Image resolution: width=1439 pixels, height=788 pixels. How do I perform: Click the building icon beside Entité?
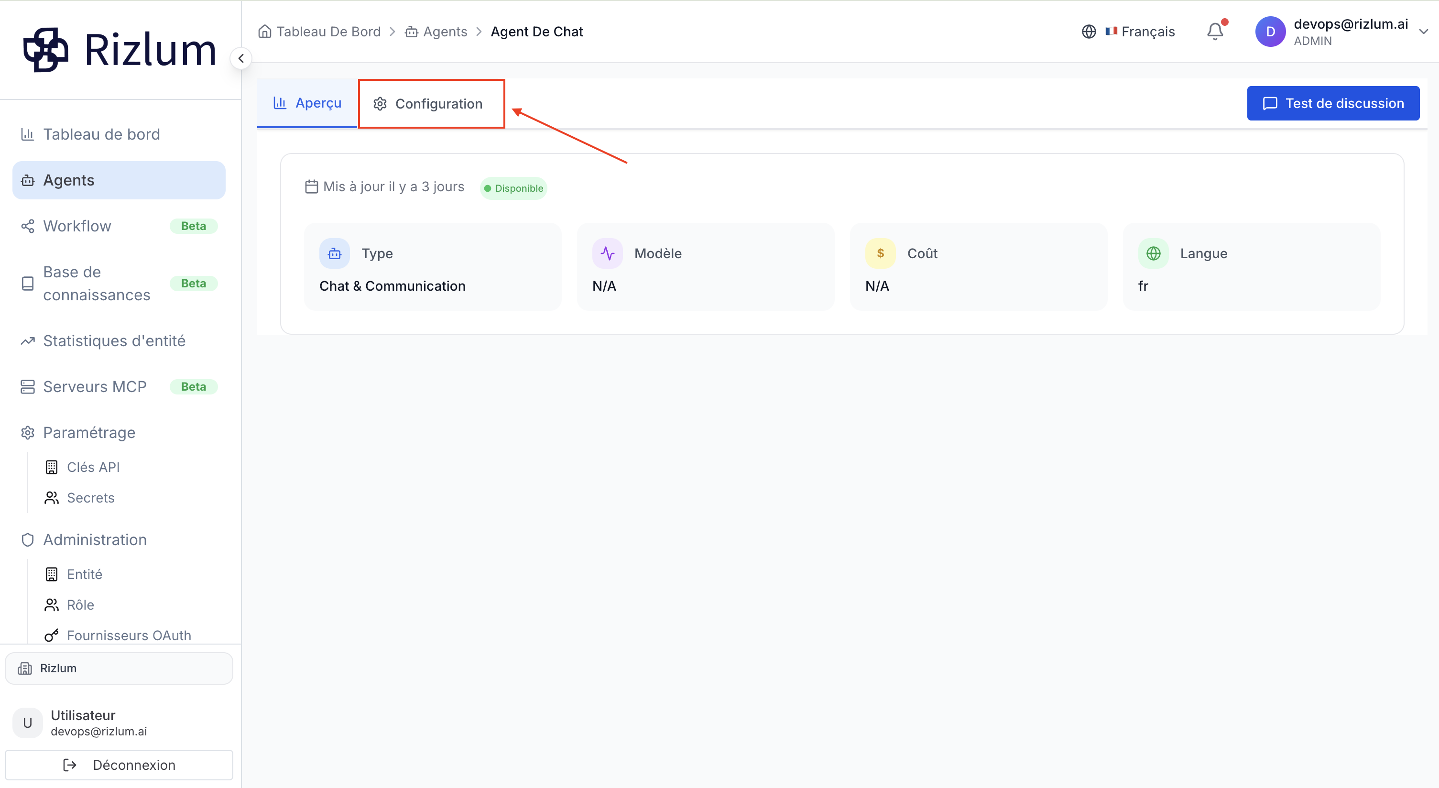52,575
